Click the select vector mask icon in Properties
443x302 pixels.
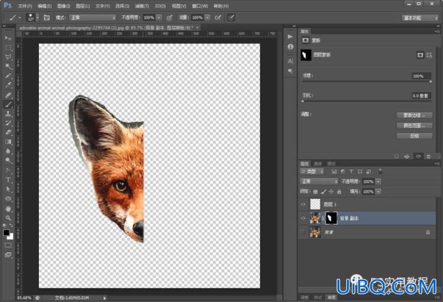pyautogui.click(x=429, y=55)
